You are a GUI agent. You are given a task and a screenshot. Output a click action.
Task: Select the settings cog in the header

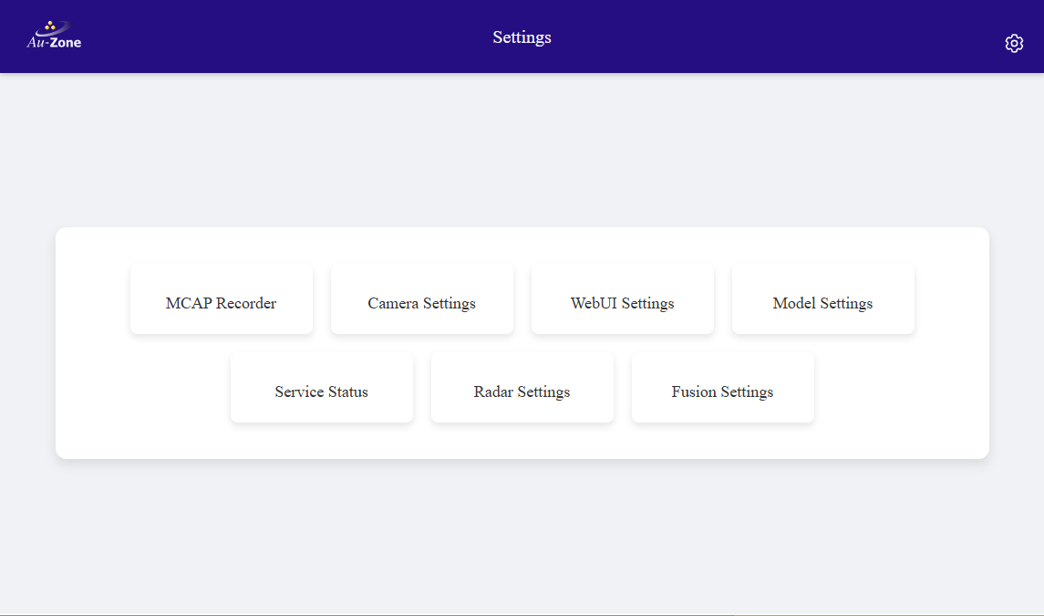click(1014, 43)
